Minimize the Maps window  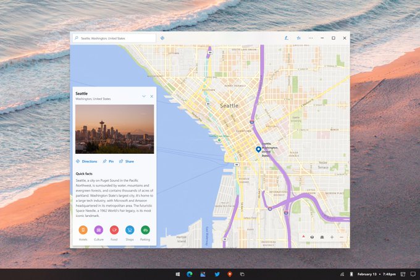tap(322, 38)
